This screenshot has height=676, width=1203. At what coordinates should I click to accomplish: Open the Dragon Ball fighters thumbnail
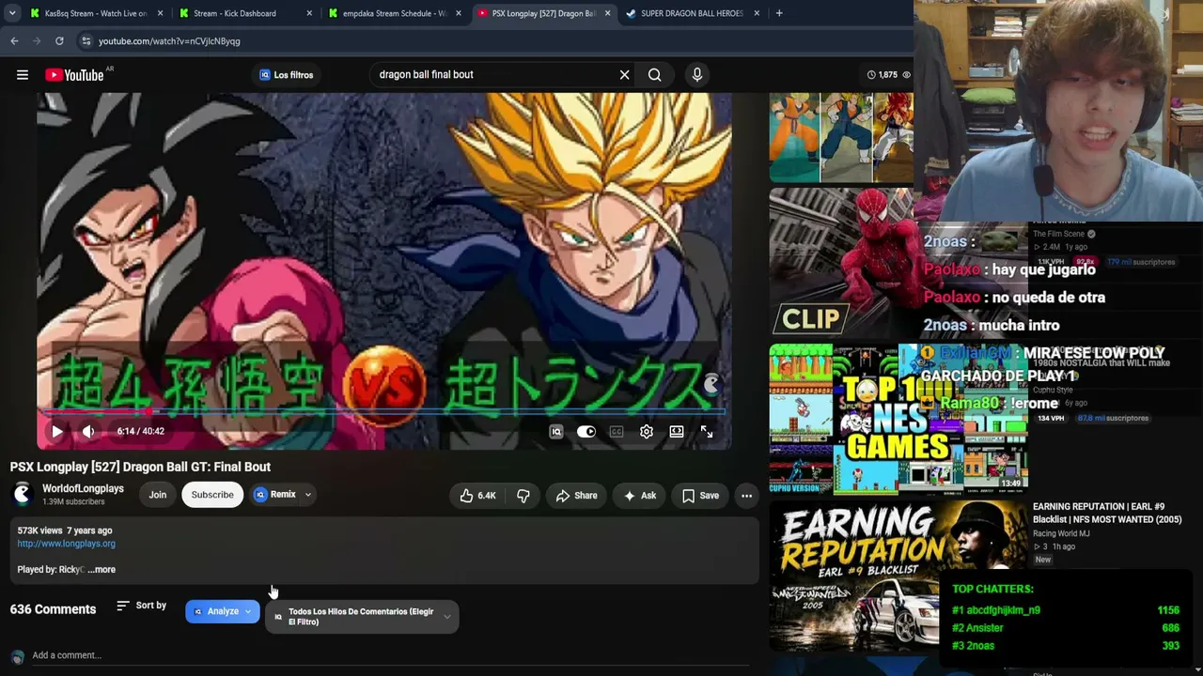point(841,137)
